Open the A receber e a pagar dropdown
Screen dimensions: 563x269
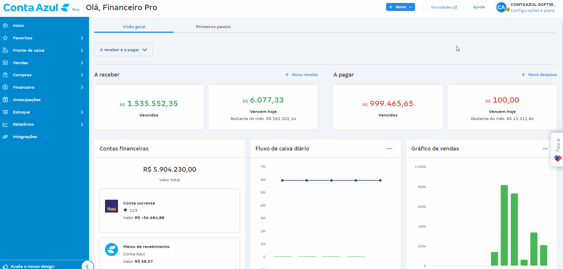coord(123,50)
